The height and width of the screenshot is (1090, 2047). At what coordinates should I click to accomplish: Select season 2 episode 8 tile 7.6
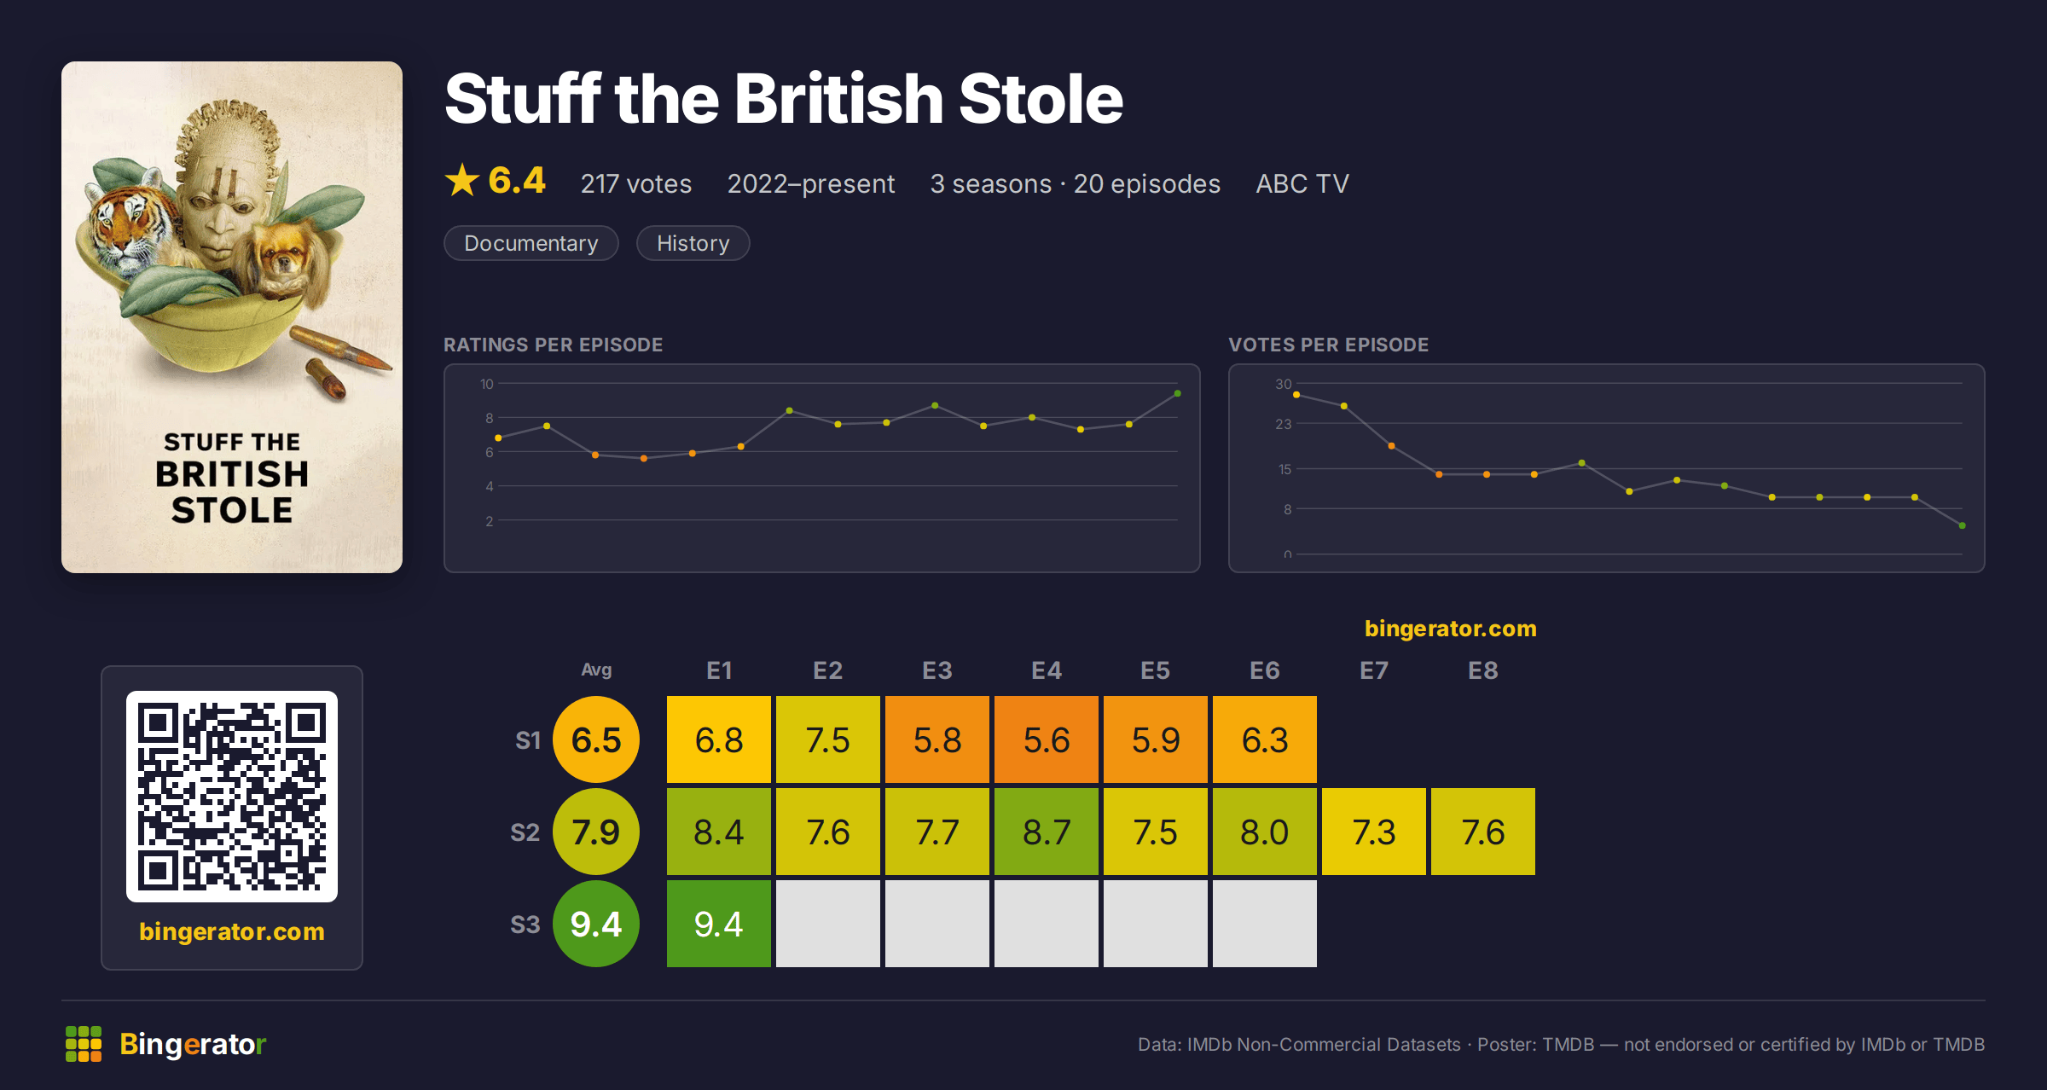click(1483, 832)
